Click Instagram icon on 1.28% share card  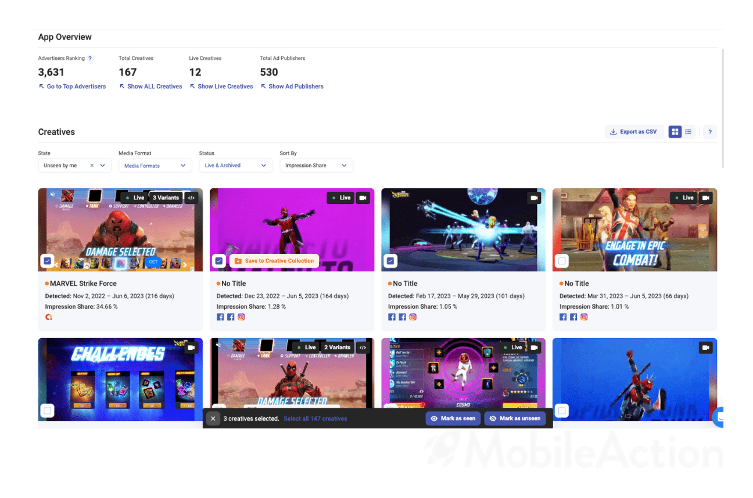241,317
